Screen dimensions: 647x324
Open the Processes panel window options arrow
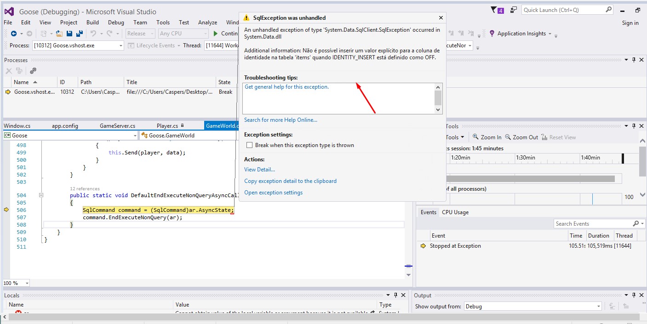(626, 60)
